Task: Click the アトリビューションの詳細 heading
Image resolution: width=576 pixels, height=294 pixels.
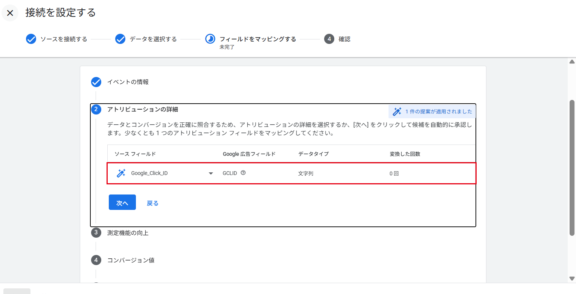Action: tap(143, 110)
